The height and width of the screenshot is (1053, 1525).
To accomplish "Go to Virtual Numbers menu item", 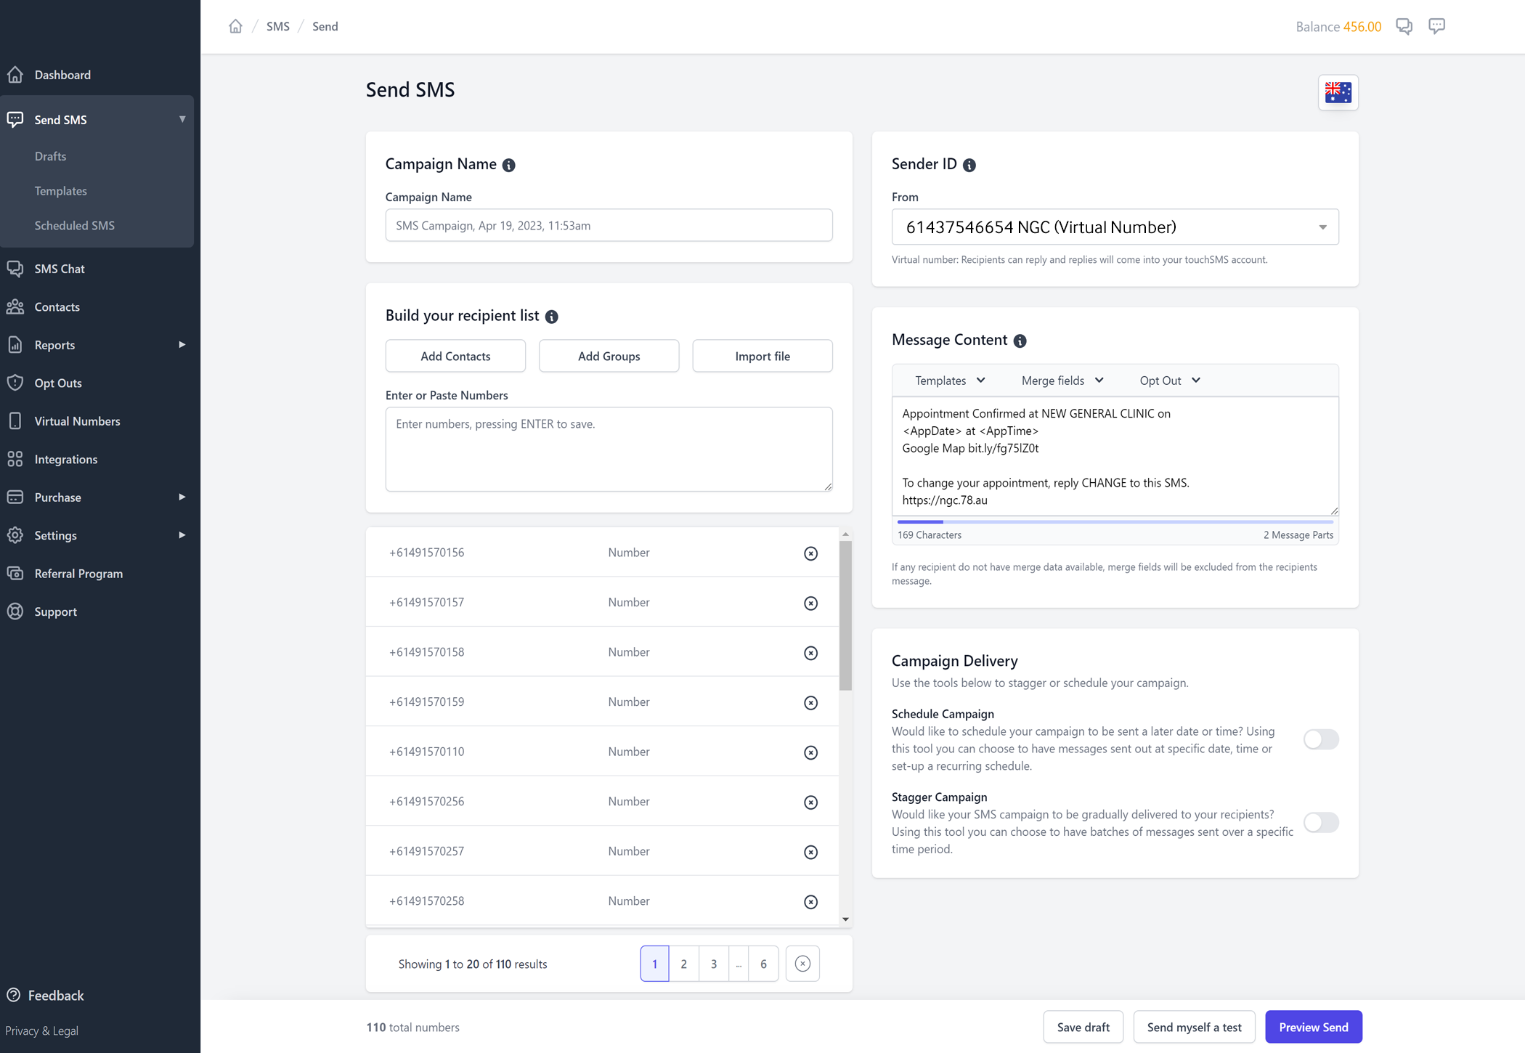I will tap(77, 421).
